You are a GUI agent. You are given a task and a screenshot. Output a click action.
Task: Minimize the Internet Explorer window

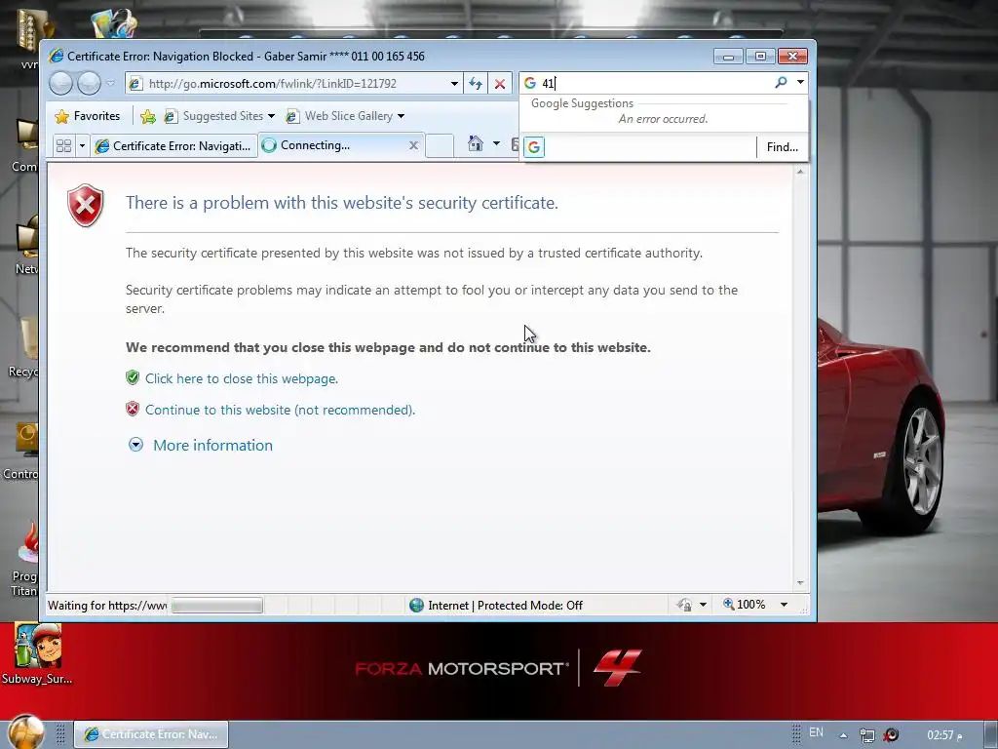click(x=728, y=57)
